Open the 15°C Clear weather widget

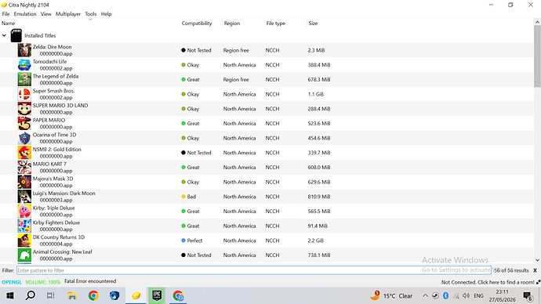click(x=391, y=295)
